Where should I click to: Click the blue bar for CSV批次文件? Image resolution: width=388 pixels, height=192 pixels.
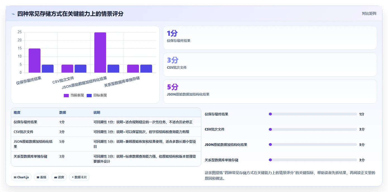pyautogui.click(x=80, y=69)
